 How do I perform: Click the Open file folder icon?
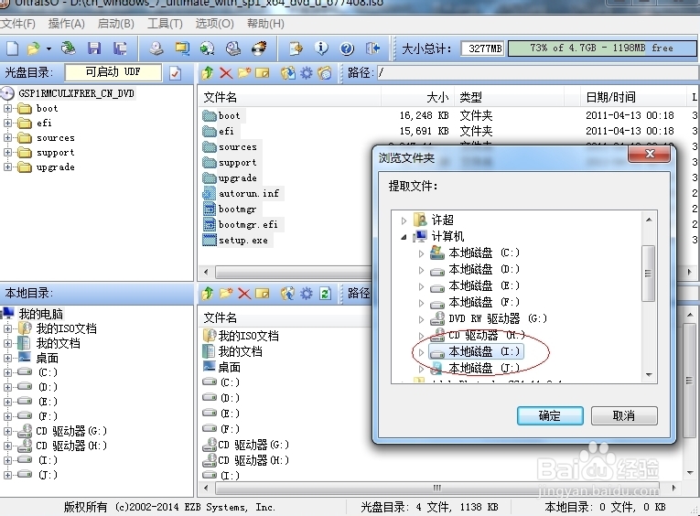click(x=34, y=48)
